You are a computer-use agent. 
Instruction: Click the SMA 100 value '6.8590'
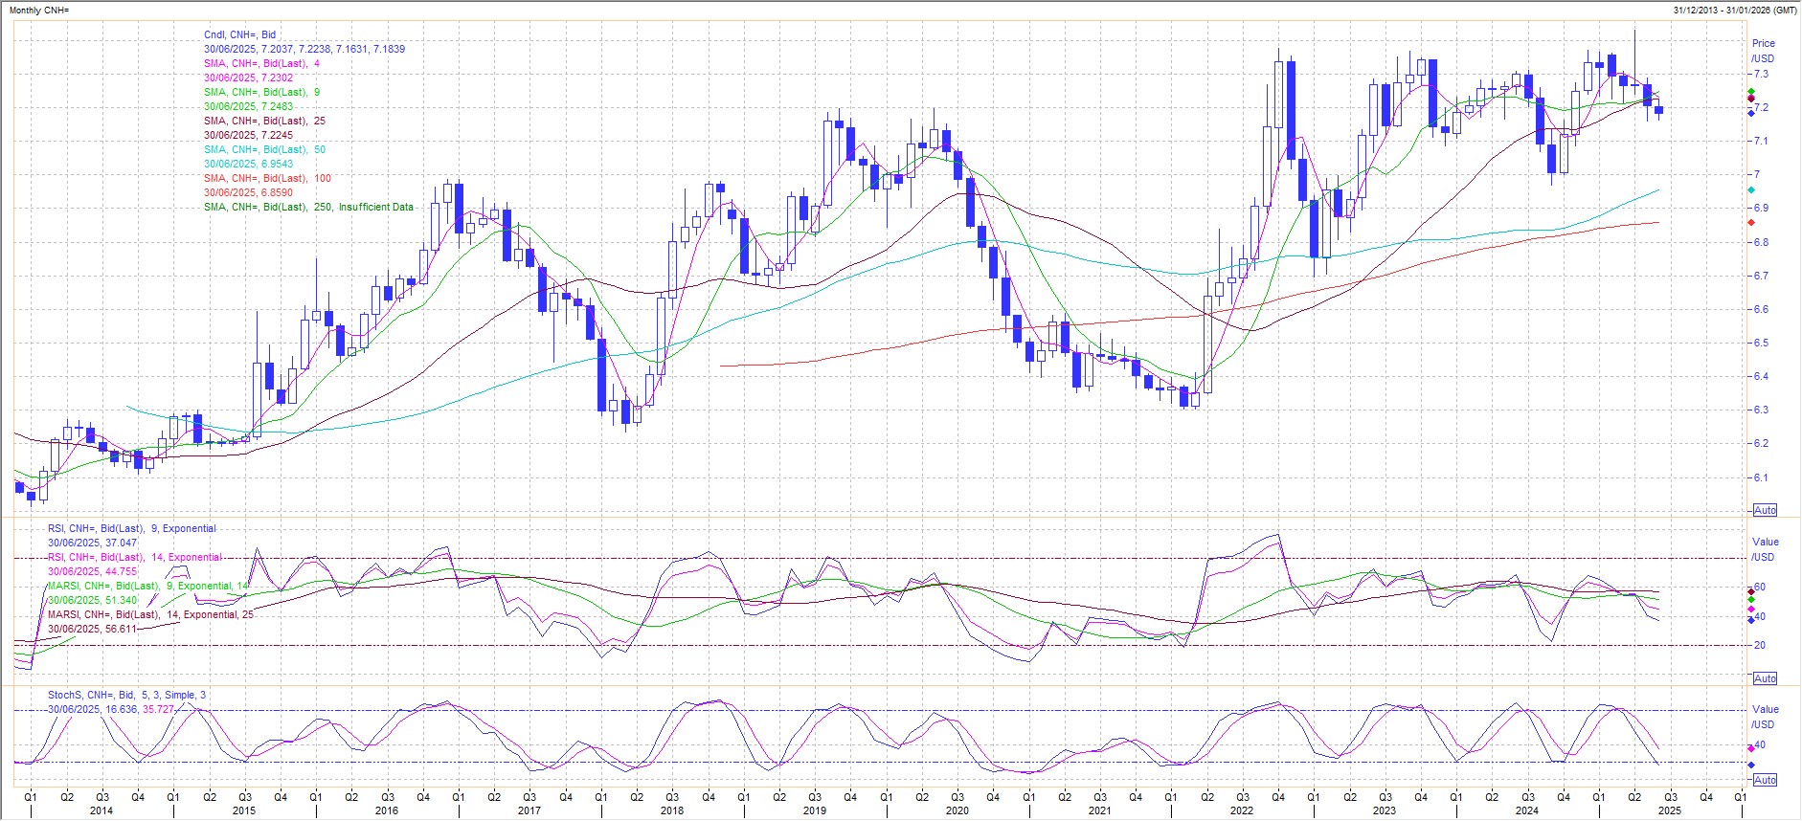(277, 192)
